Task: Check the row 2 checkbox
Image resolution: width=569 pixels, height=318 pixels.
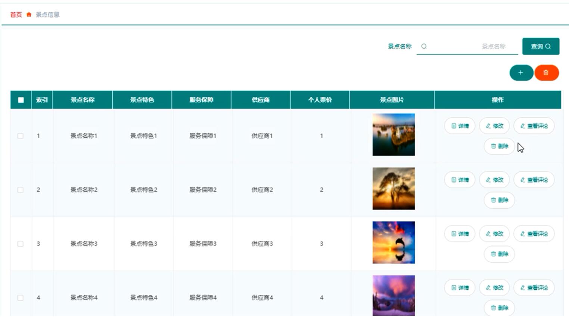Action: [x=21, y=190]
